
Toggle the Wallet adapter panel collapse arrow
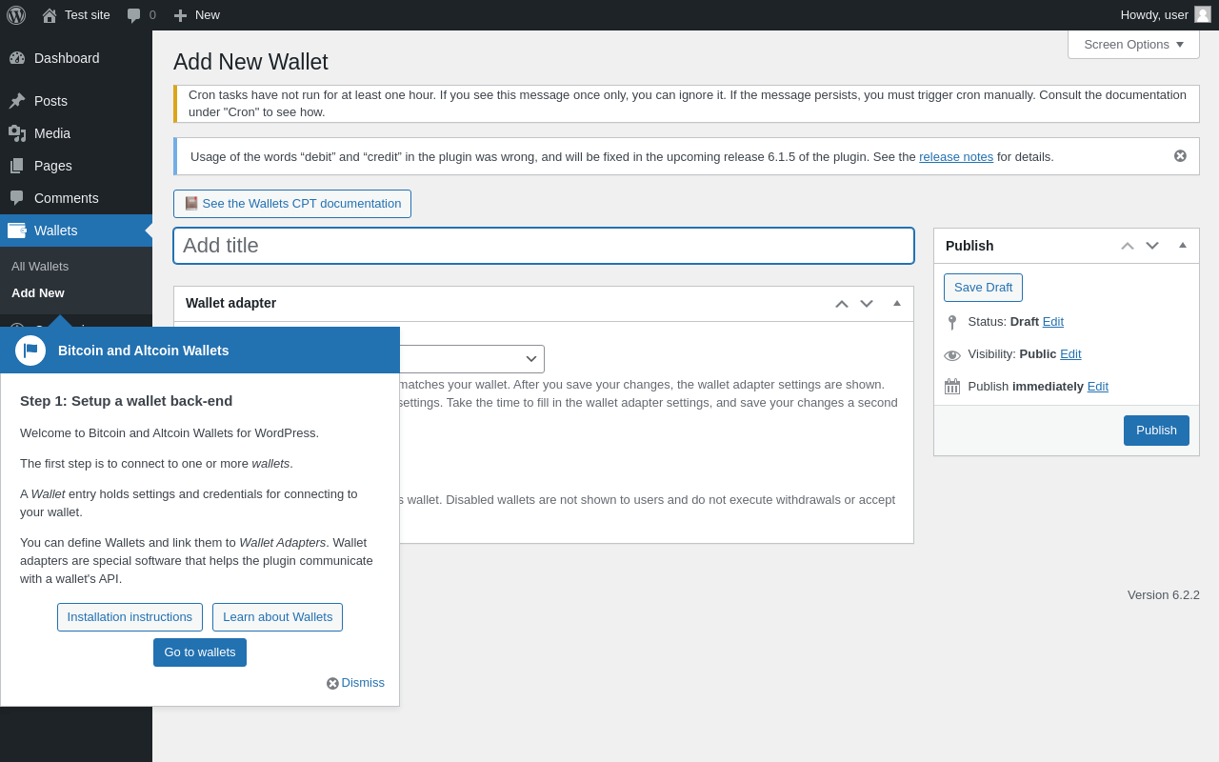897,303
